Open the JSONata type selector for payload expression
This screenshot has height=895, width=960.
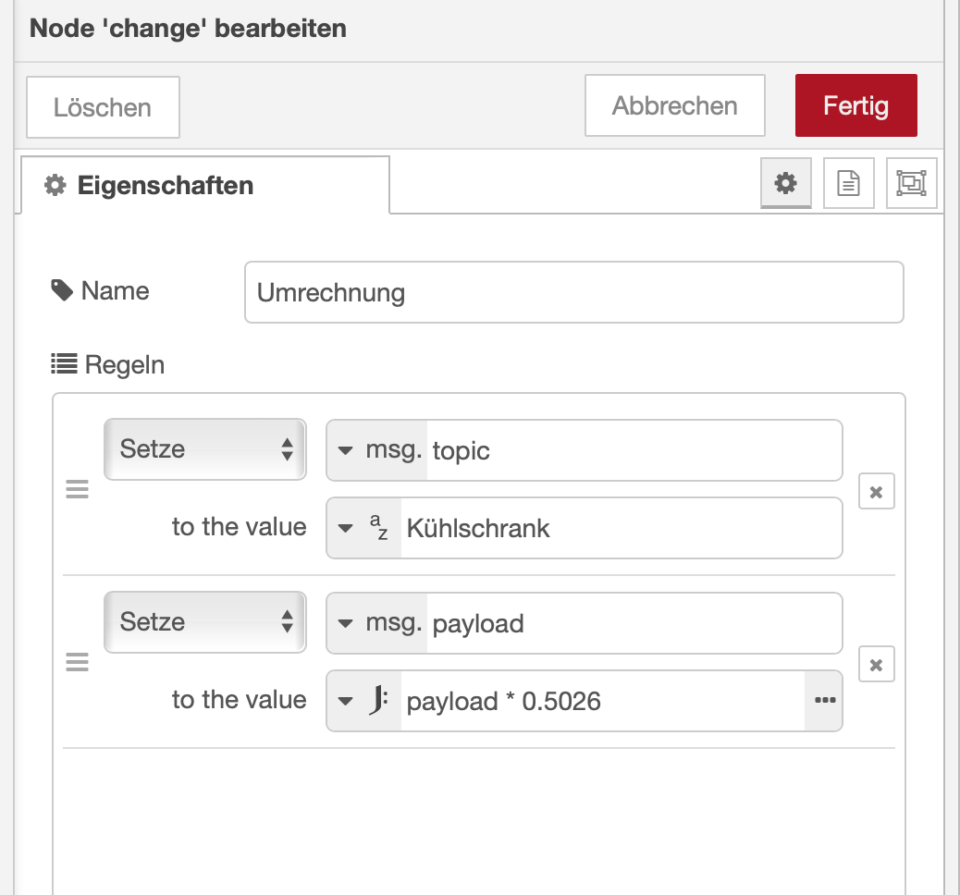[364, 702]
